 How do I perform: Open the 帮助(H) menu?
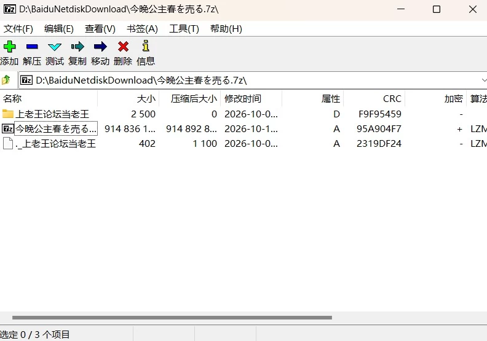[226, 29]
